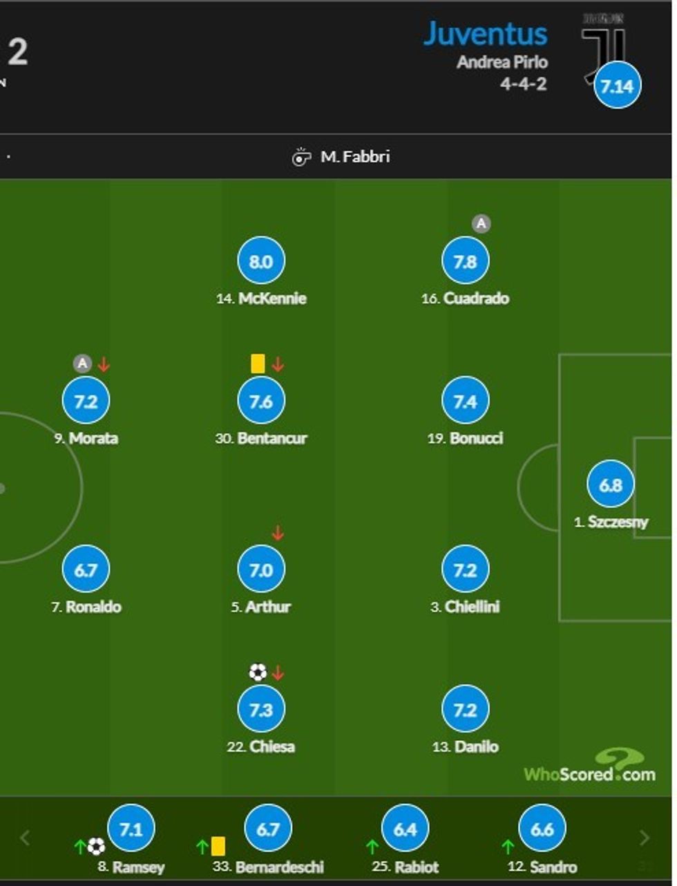677x886 pixels.
Task: Click the referee whistle icon
Action: (301, 157)
